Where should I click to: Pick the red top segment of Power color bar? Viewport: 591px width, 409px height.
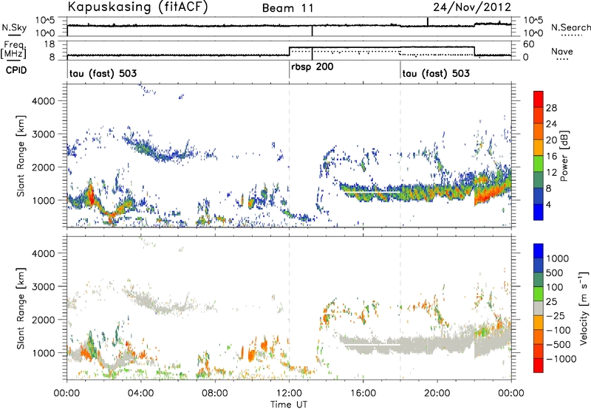point(539,99)
